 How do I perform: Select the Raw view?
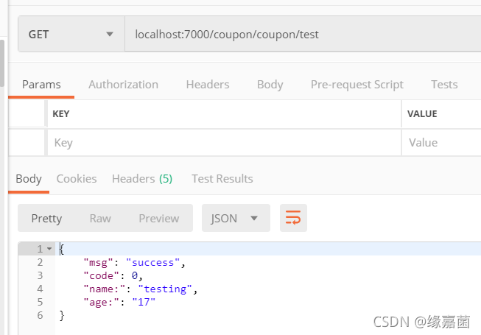[100, 218]
